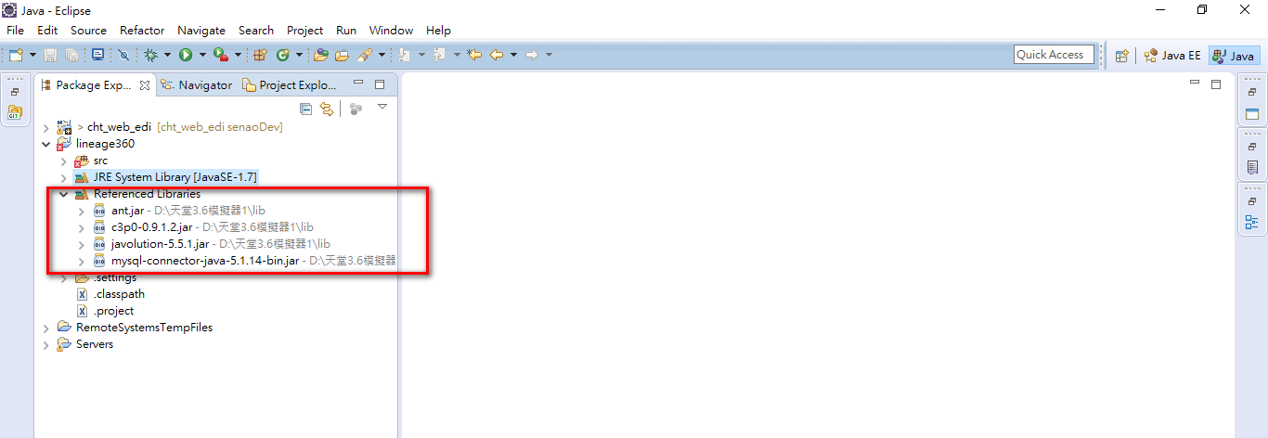The image size is (1268, 438).
Task: Open the Search dropdown arrow
Action: [382, 55]
